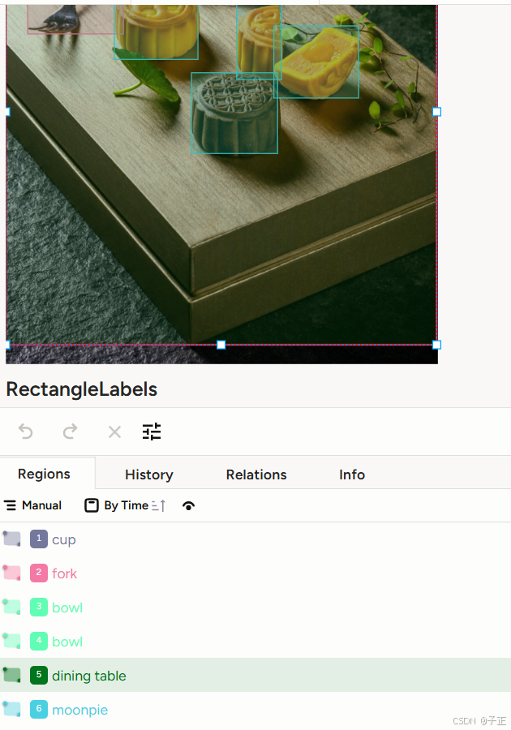Select region 3 bowl in list

(255, 607)
